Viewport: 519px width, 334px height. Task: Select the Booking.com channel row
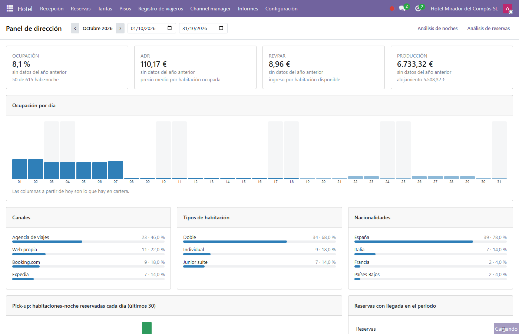point(89,264)
